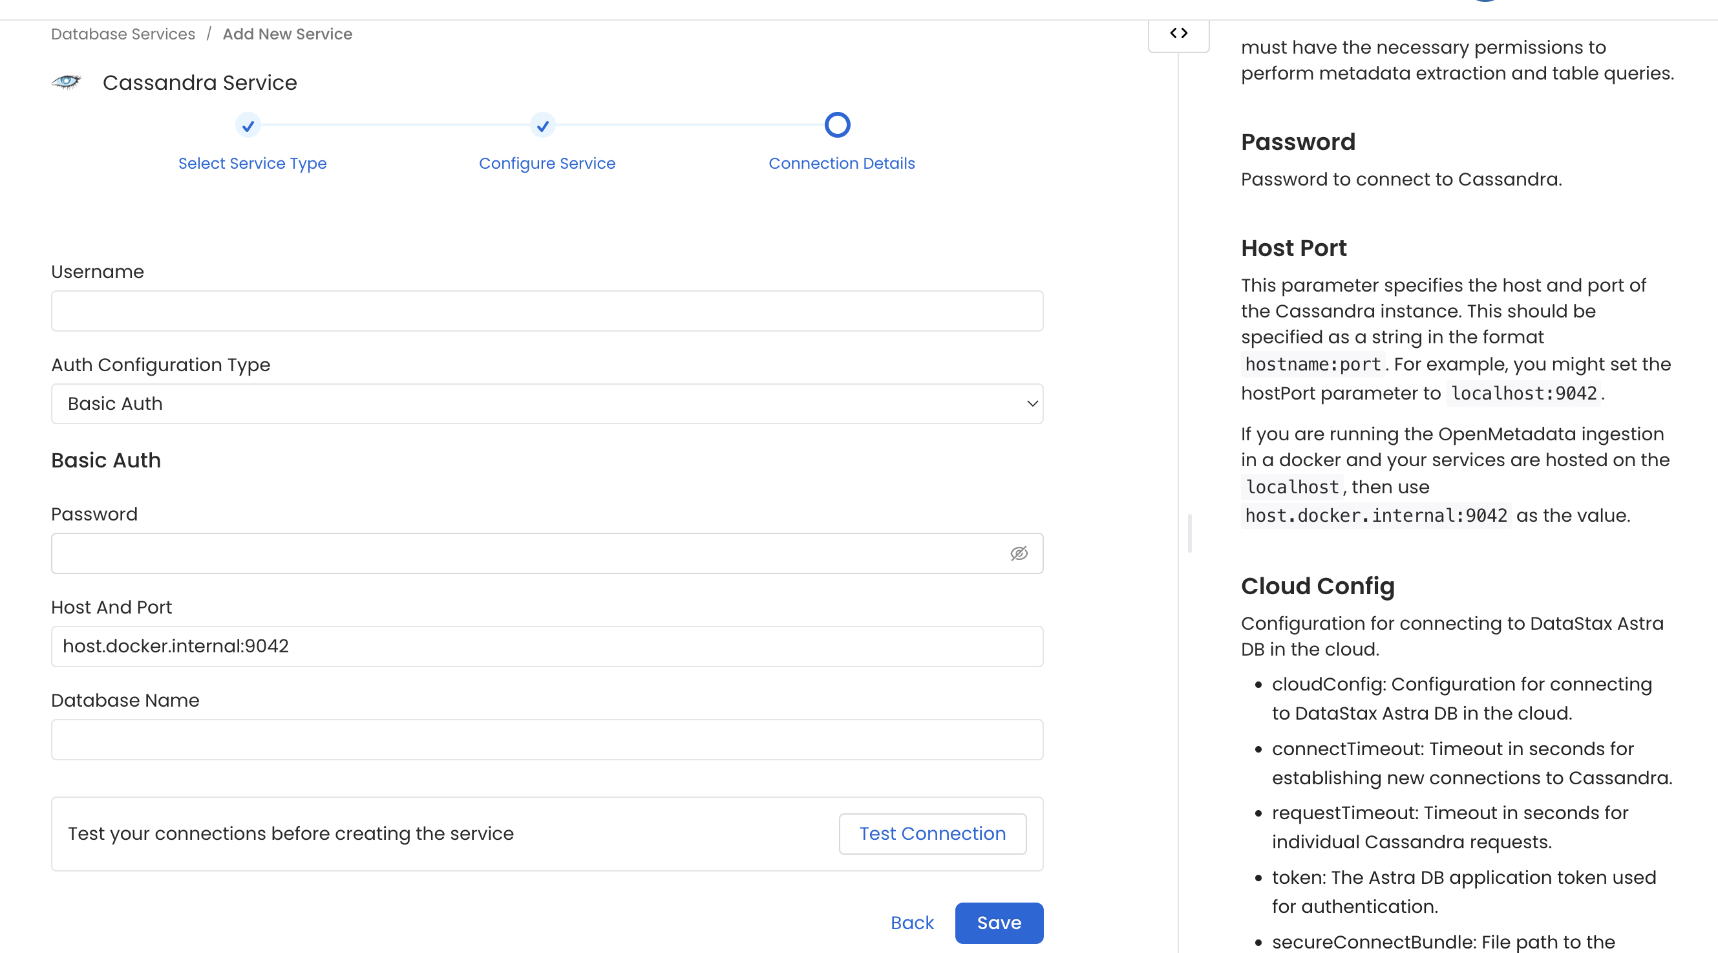This screenshot has width=1718, height=953.
Task: Click the Connection Details step circle
Action: 838,125
